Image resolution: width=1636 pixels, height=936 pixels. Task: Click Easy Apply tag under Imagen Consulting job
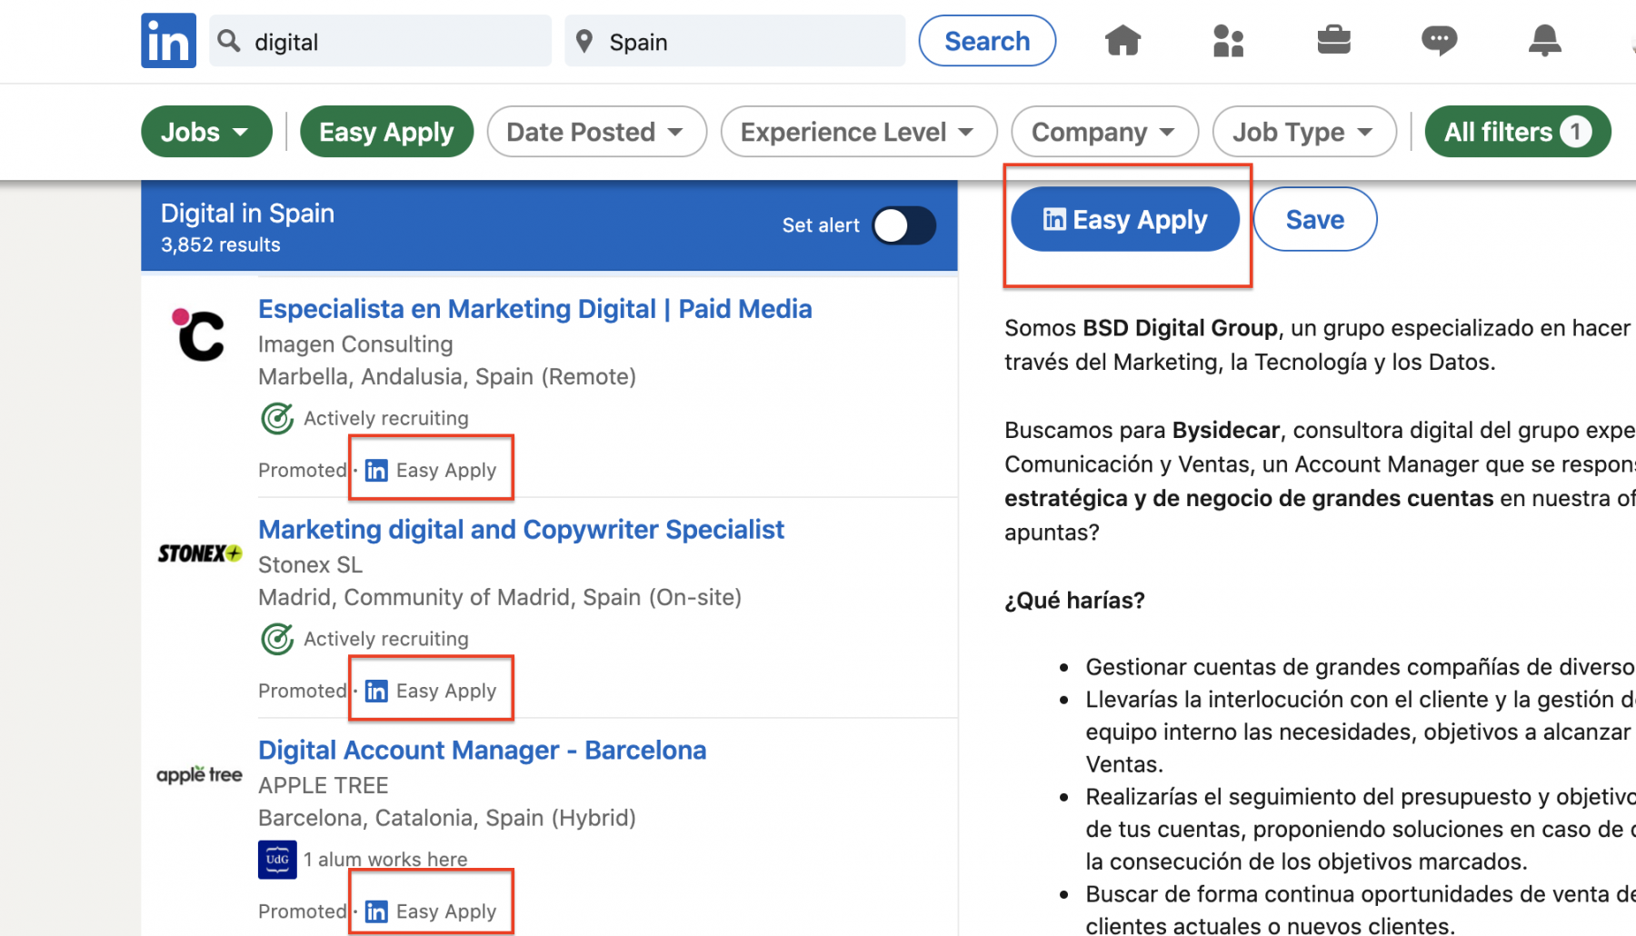[x=431, y=470]
